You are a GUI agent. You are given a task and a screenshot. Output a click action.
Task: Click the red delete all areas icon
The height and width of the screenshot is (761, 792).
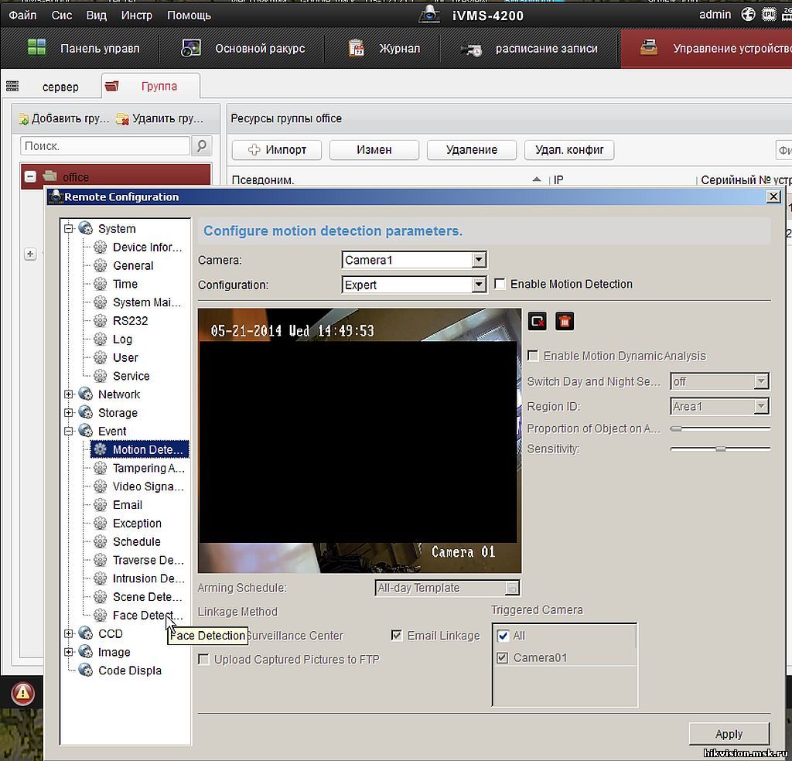click(x=565, y=321)
